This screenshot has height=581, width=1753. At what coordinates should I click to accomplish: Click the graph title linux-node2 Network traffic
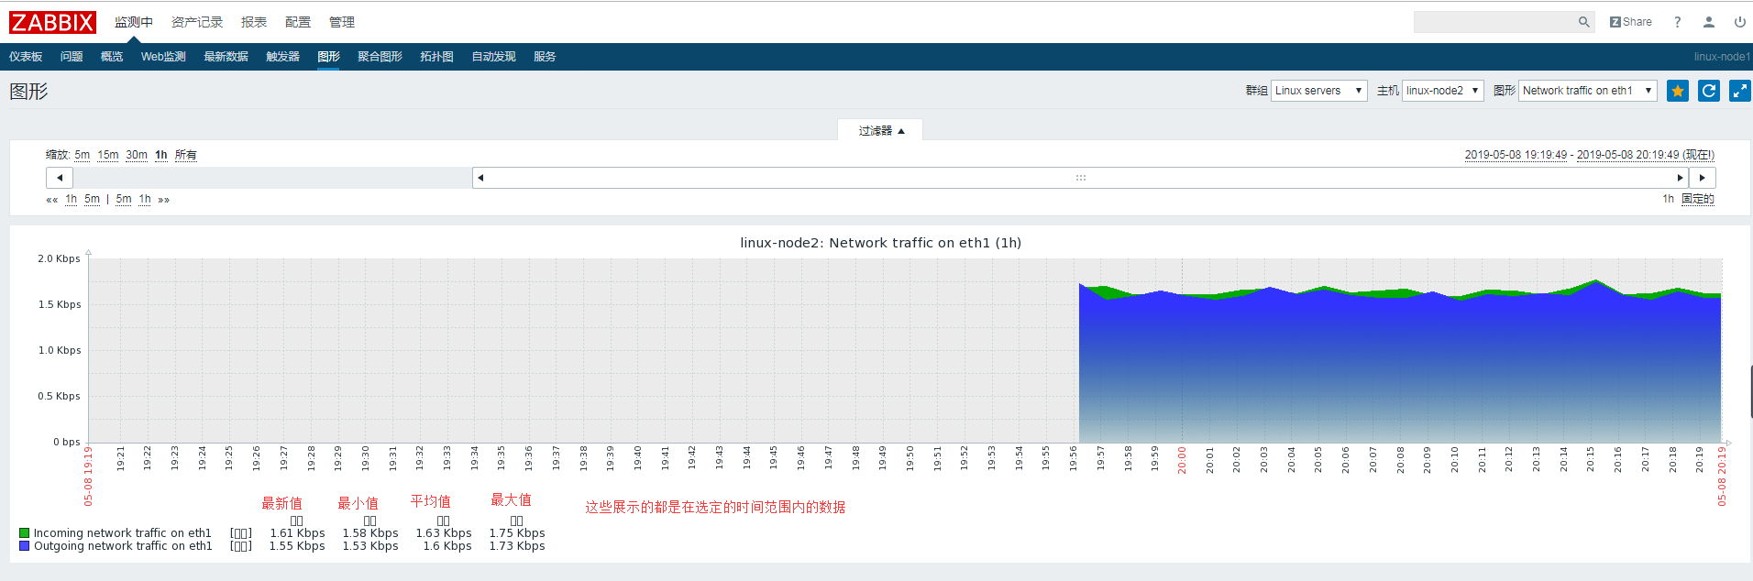coord(880,243)
